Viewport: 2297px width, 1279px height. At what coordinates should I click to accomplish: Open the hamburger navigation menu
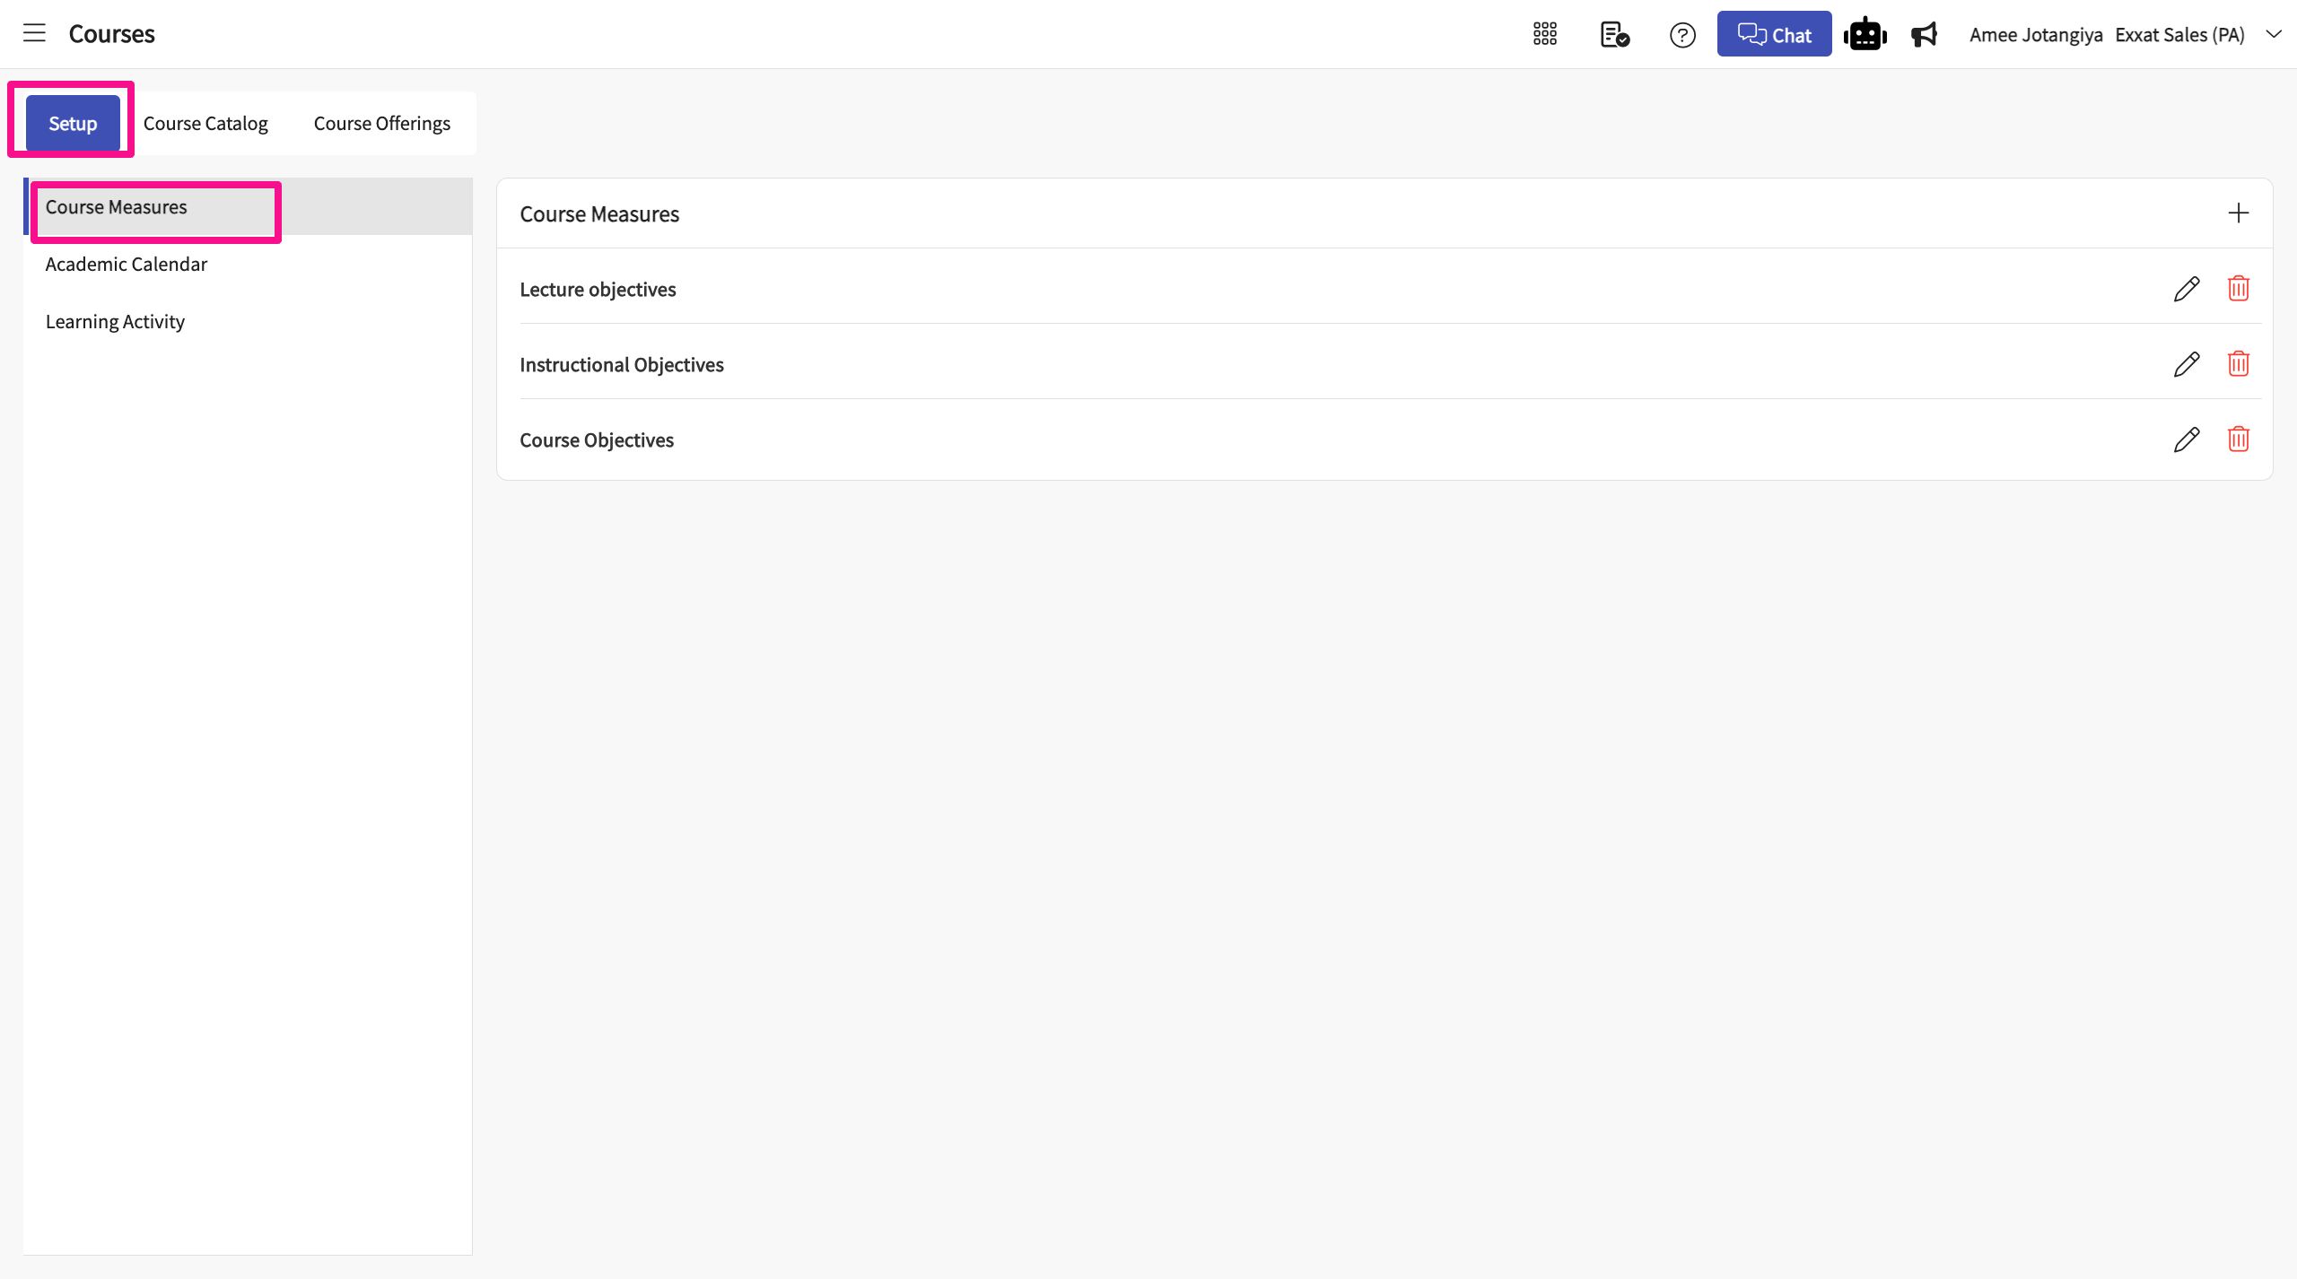click(x=34, y=34)
